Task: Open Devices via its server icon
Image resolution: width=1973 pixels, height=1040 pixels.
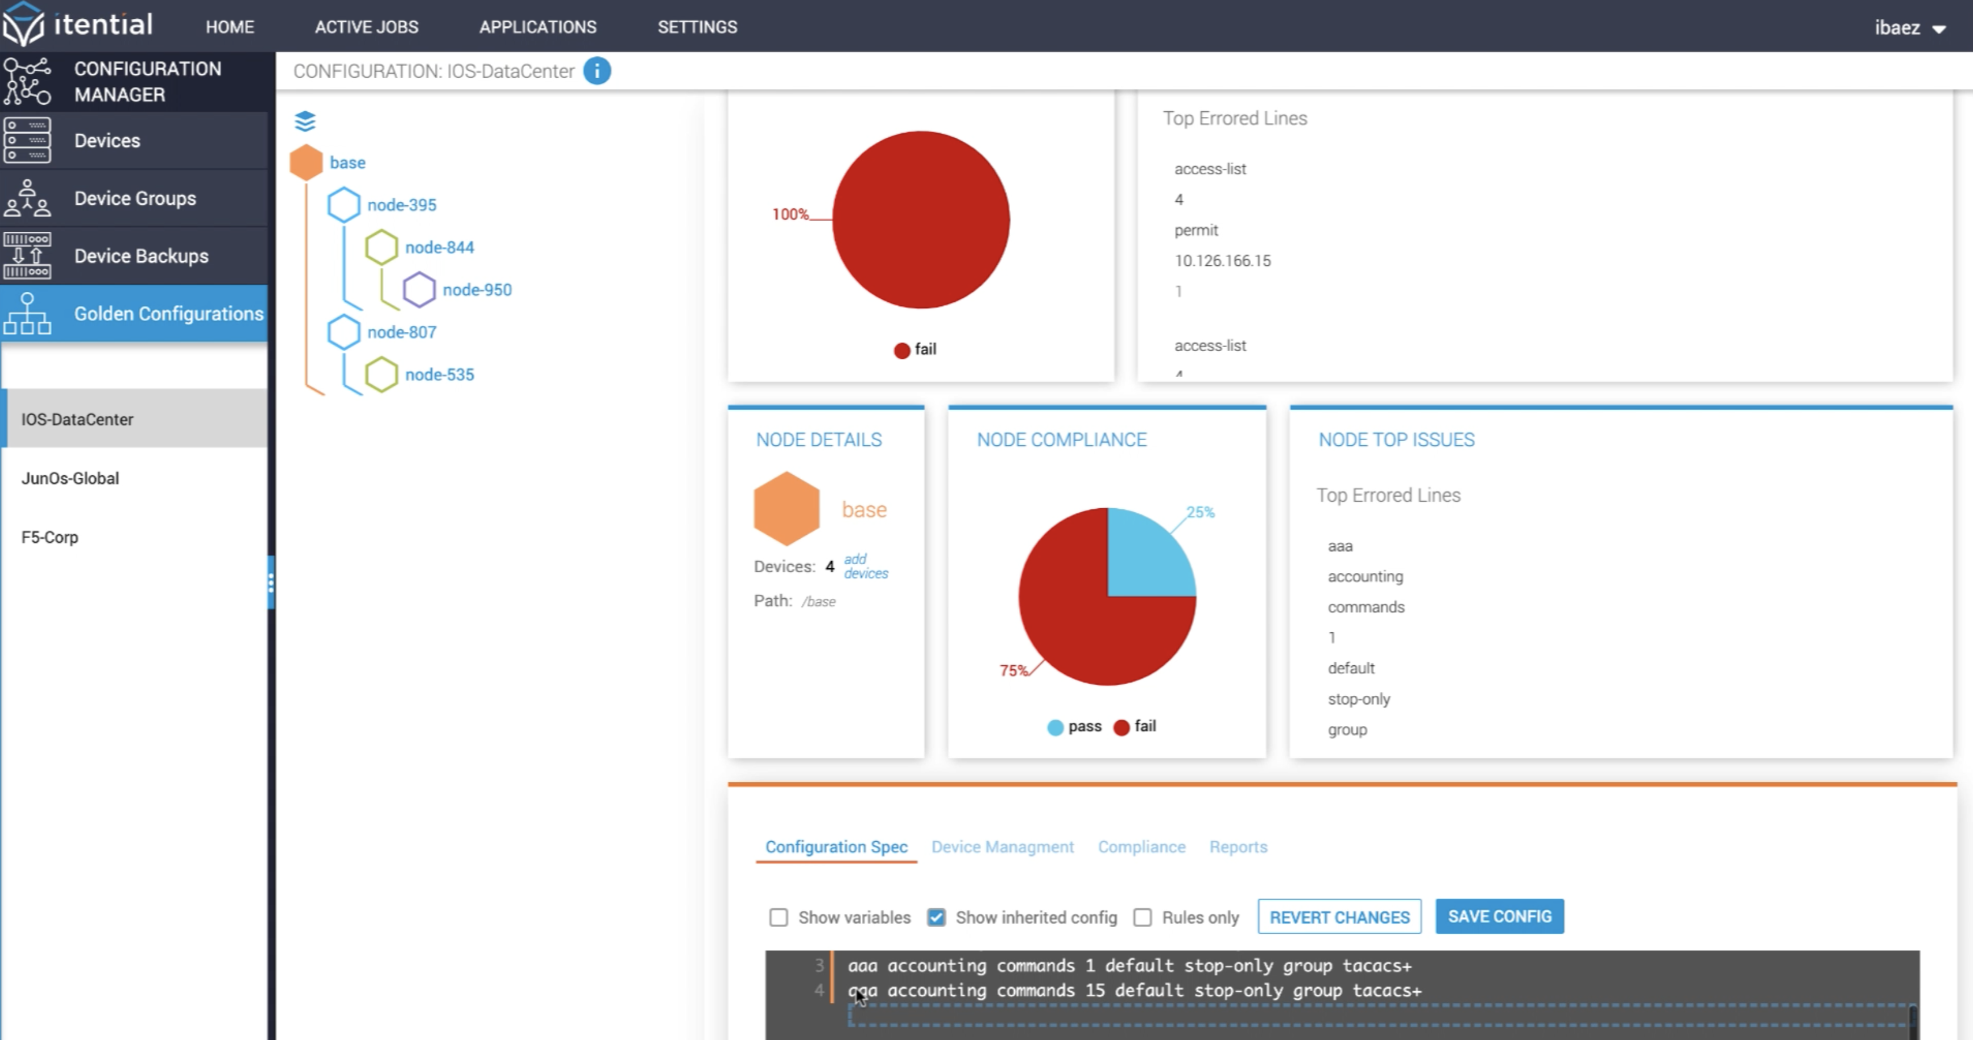Action: [28, 140]
